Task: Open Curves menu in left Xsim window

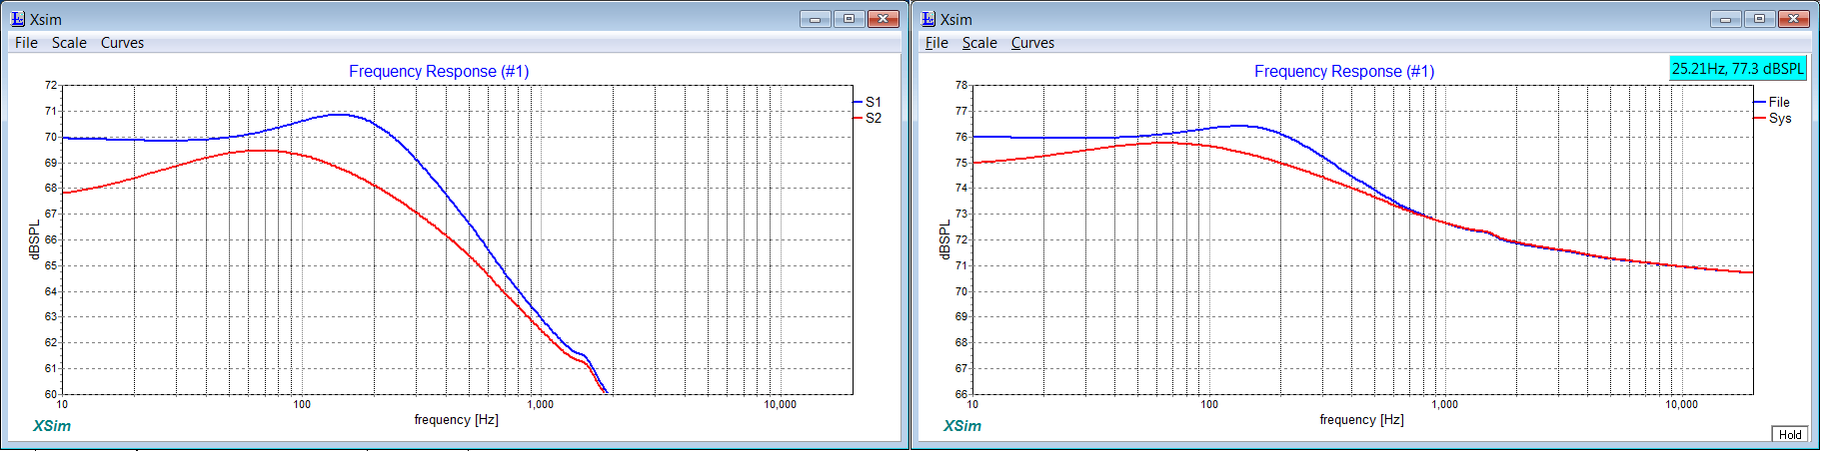Action: pos(122,43)
